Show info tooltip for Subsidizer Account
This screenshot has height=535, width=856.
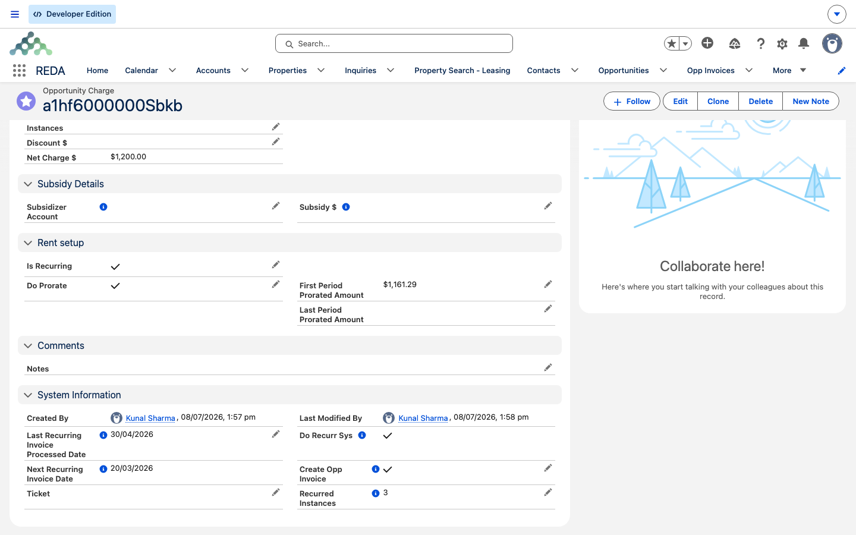103,207
